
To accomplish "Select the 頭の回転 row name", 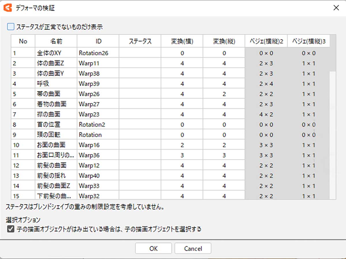I will pyautogui.click(x=56, y=135).
